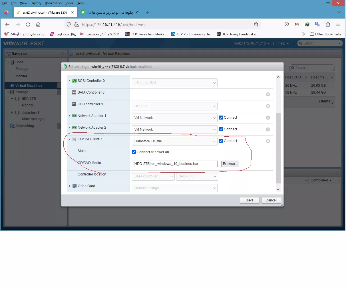Screen dimensions: 348x289
Task: Open the Gmail extension icon
Action: pos(297,25)
